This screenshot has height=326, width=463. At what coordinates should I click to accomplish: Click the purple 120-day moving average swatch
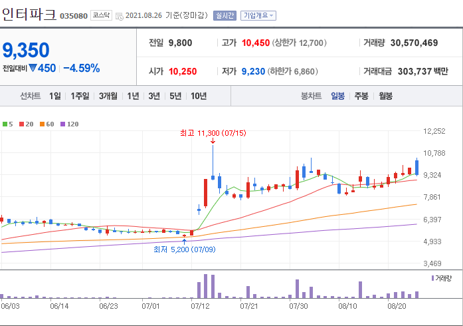(62, 124)
